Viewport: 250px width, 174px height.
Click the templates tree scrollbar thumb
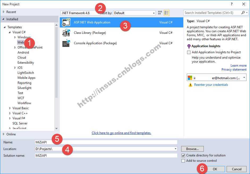56,62
